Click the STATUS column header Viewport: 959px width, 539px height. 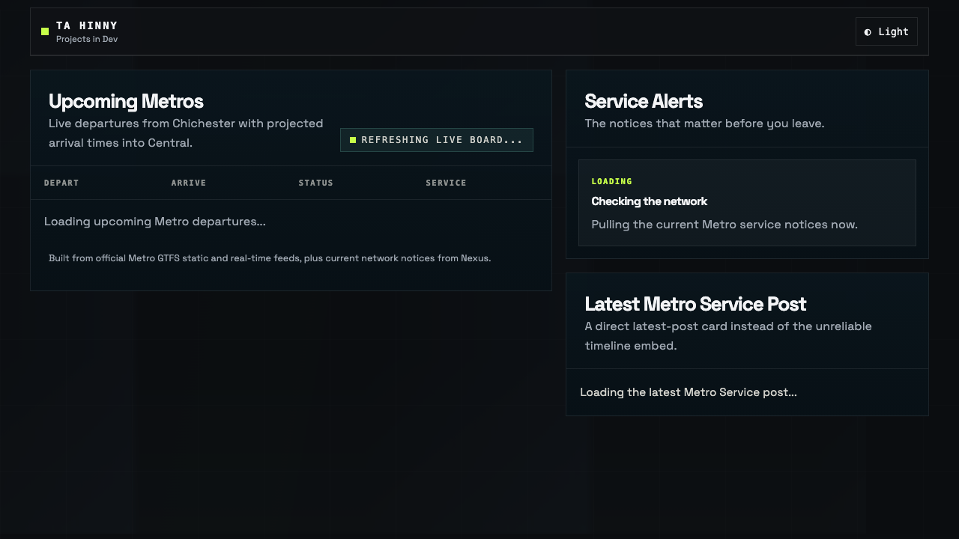(x=316, y=183)
